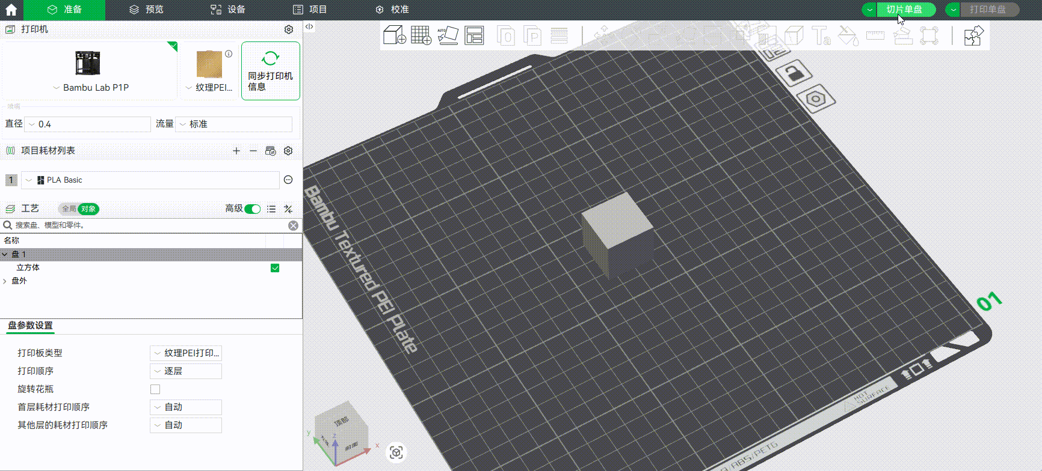Click the arrange all objects icon
Image resolution: width=1042 pixels, height=471 pixels.
(474, 35)
